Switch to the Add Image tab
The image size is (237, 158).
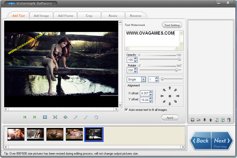pos(41,16)
